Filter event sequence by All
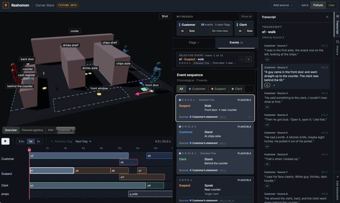The width and height of the screenshot is (340, 203). tap(181, 89)
